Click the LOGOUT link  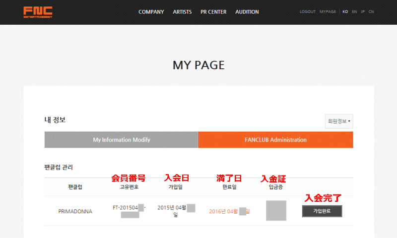coord(307,12)
